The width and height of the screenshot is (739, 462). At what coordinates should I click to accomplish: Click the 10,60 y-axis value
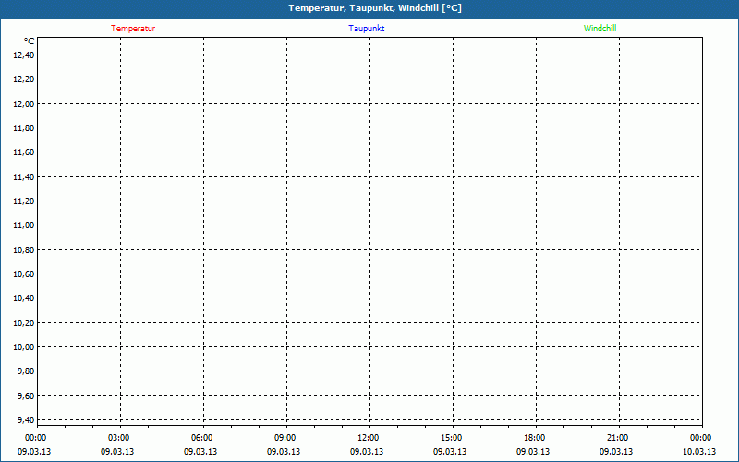pos(24,274)
